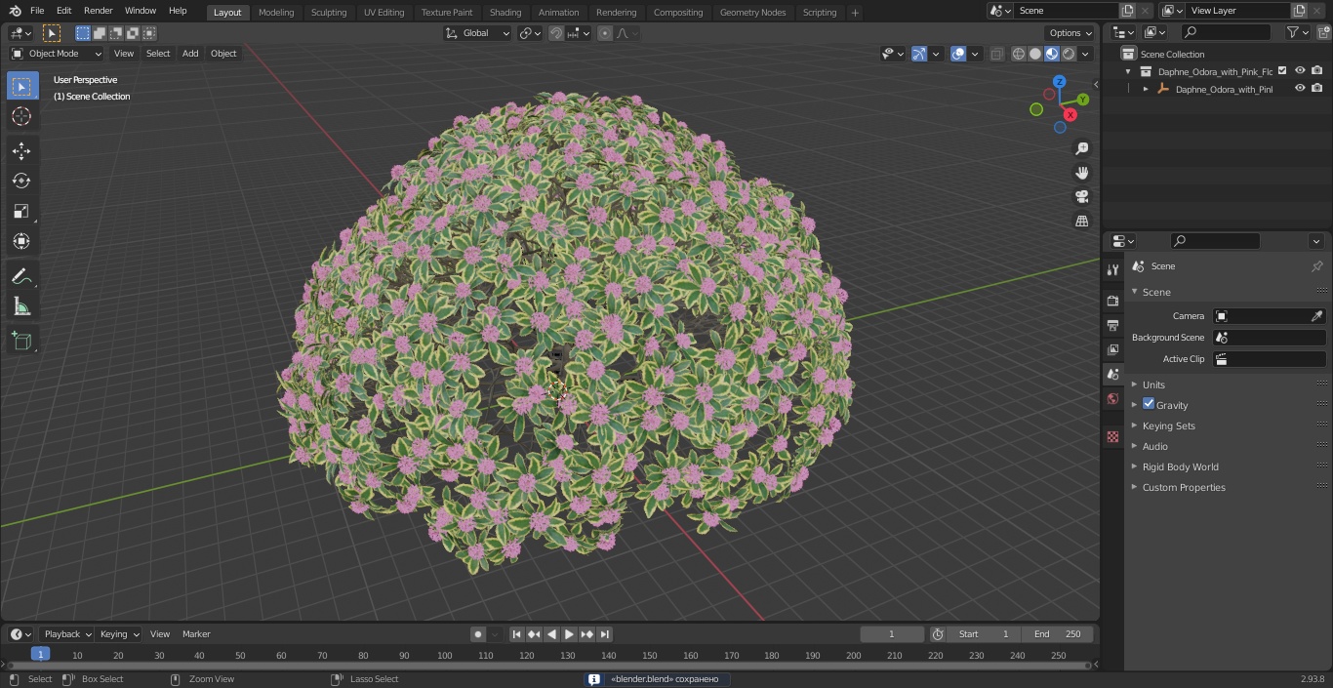The image size is (1333, 688).
Task: Open the Render properties tab
Action: [x=1112, y=301]
